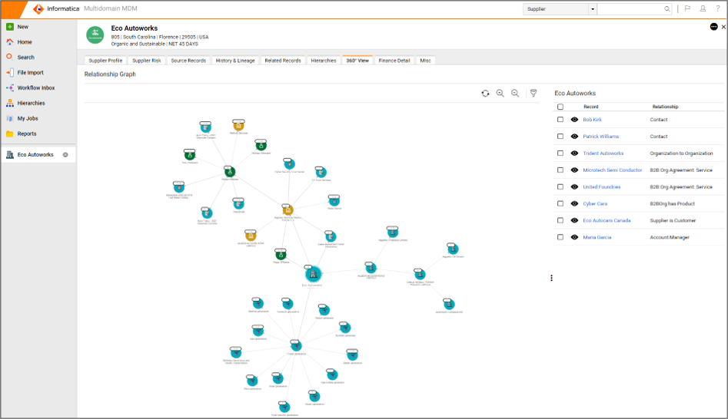Screen dimensions: 728x419
Task: Toggle the eye icon for Trident Autoworks
Action: click(574, 153)
